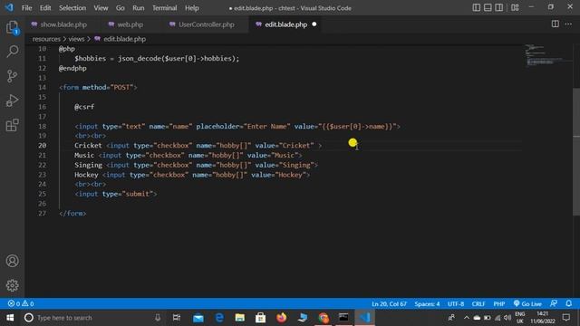This screenshot has height=326, width=580.
Task: Open the Extensions view
Action: (x=12, y=125)
